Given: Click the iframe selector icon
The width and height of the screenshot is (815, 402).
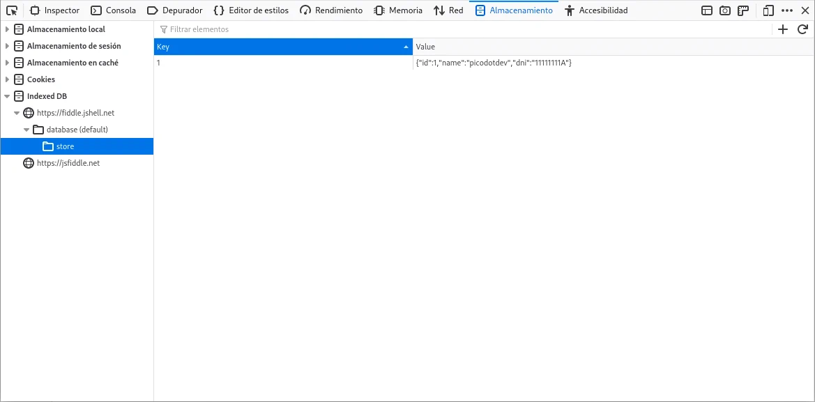Looking at the screenshot, I should pos(707,10).
